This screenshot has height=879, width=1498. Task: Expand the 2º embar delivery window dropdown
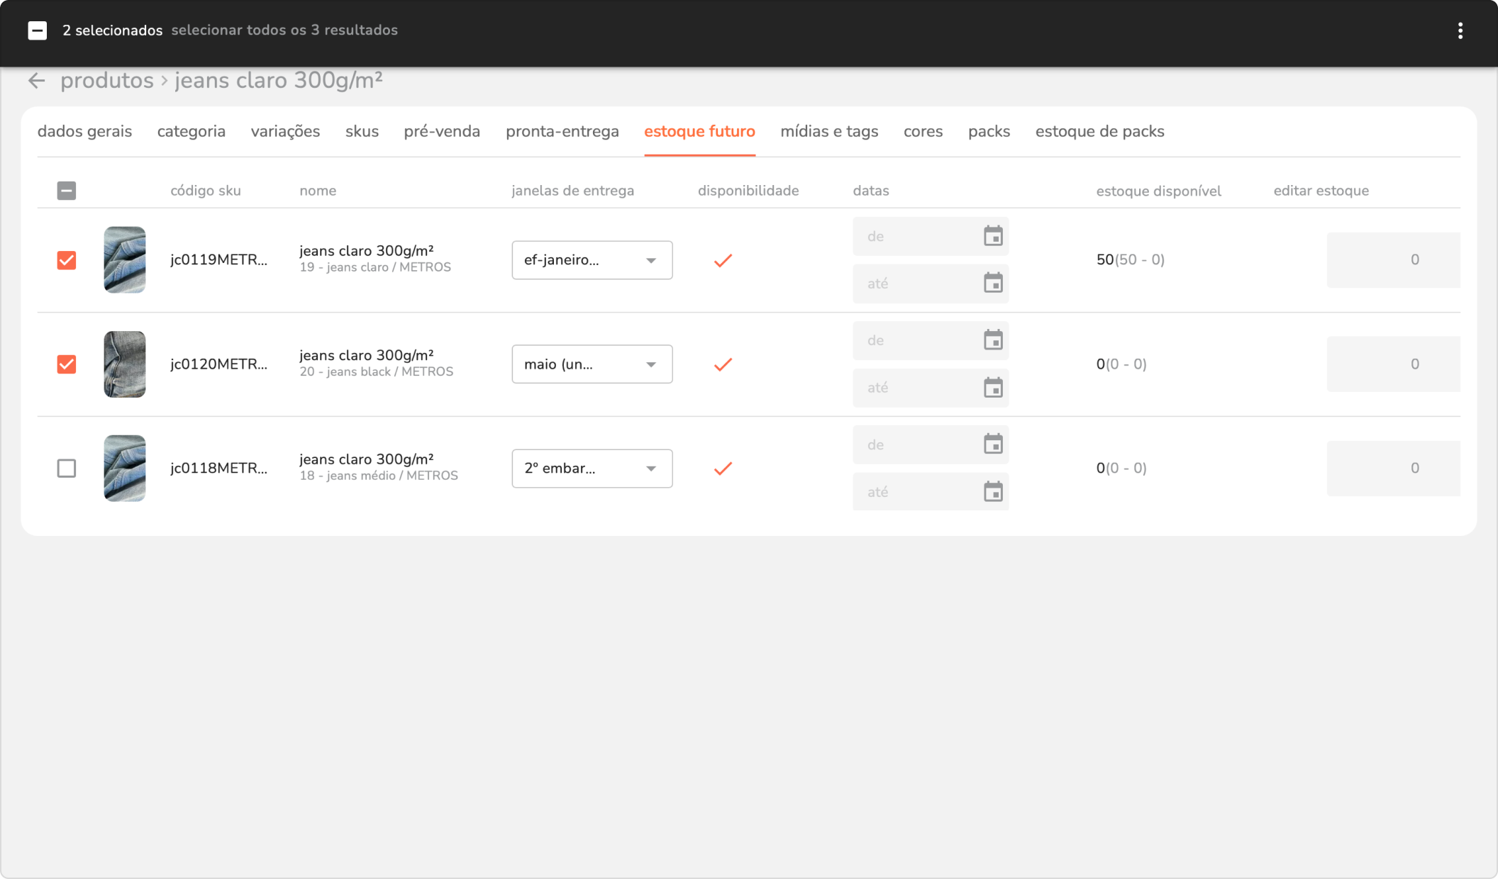click(592, 469)
